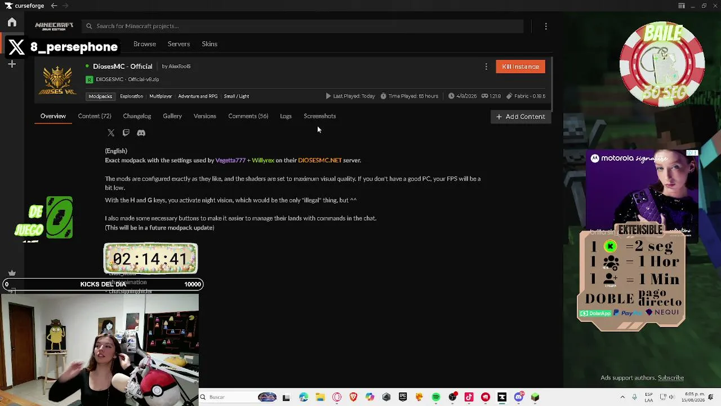The height and width of the screenshot is (406, 721).
Task: Open the Content (72) tab
Action: (x=95, y=116)
